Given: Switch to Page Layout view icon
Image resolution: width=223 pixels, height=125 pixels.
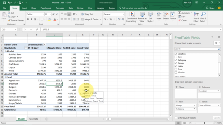Looking at the screenshot, I should coord(184,123).
